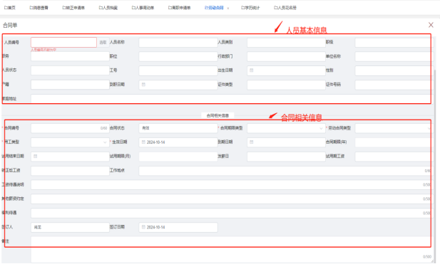Open calendar icon in 到职日期 field
This screenshot has height=264, width=440.
click(143, 84)
